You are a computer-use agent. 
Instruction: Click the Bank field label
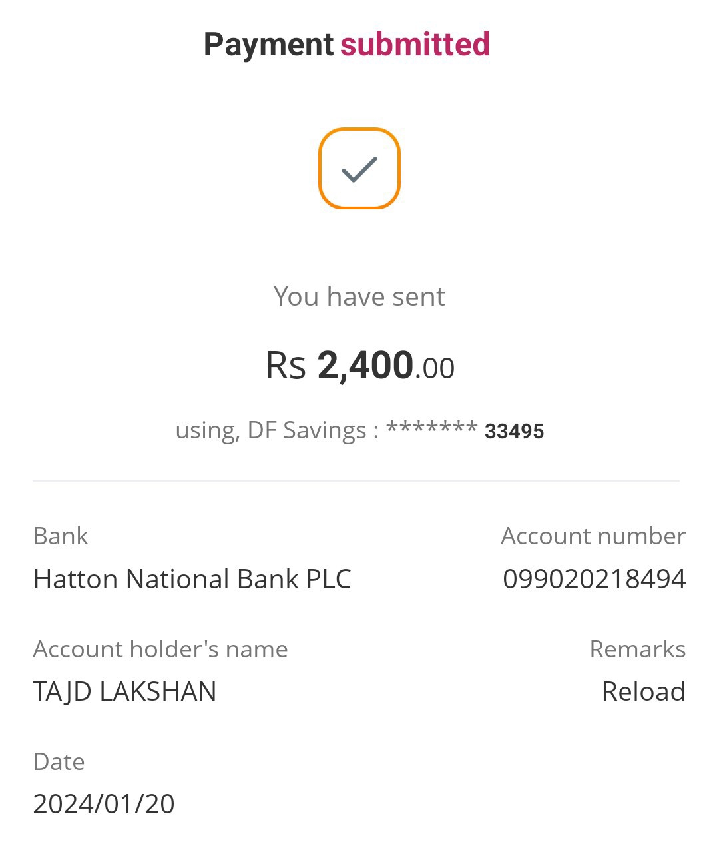tap(61, 536)
